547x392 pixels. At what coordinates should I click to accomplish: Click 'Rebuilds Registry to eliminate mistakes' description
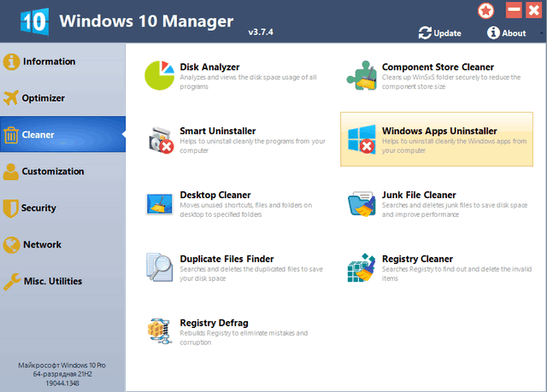pyautogui.click(x=244, y=337)
